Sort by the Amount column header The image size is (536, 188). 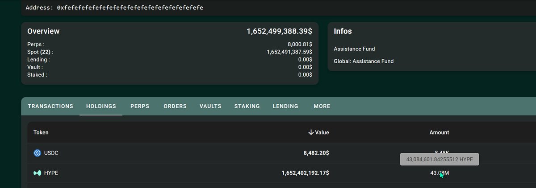(439, 132)
